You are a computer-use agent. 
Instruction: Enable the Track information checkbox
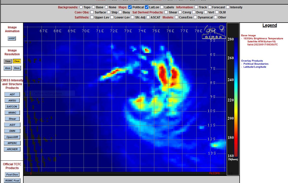196,7
